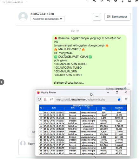
Task: Click the URL field showing agwl5.idnpaito.com
Action: coord(80,100)
